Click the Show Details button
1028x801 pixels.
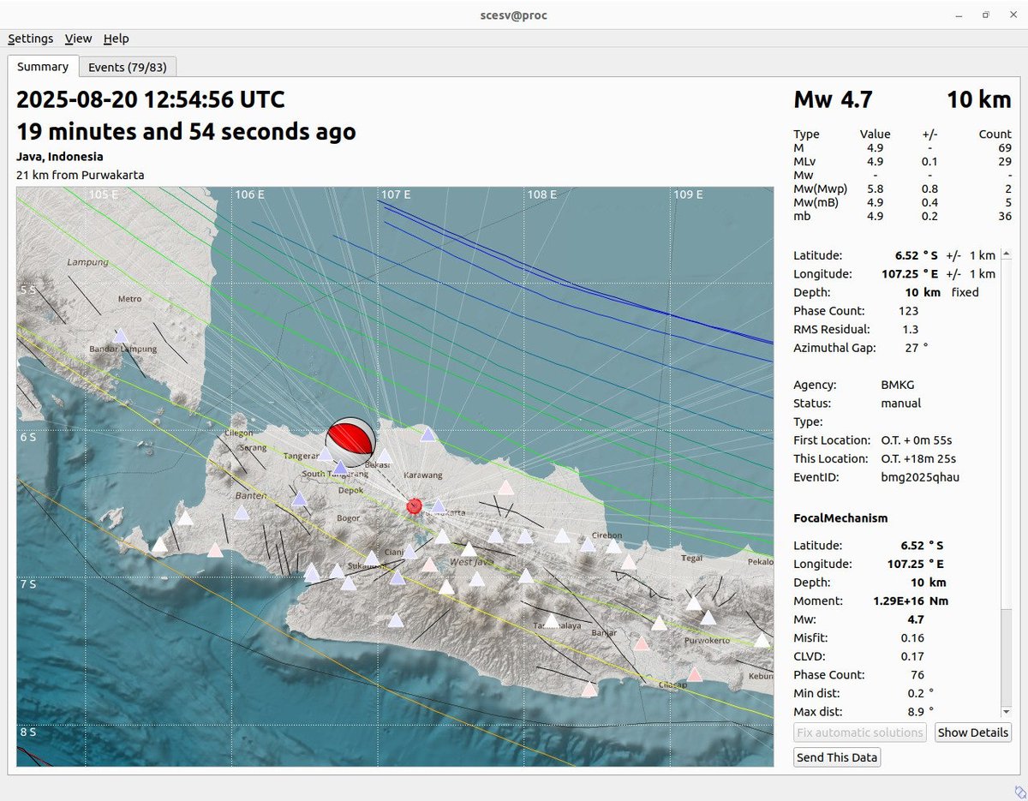point(972,732)
